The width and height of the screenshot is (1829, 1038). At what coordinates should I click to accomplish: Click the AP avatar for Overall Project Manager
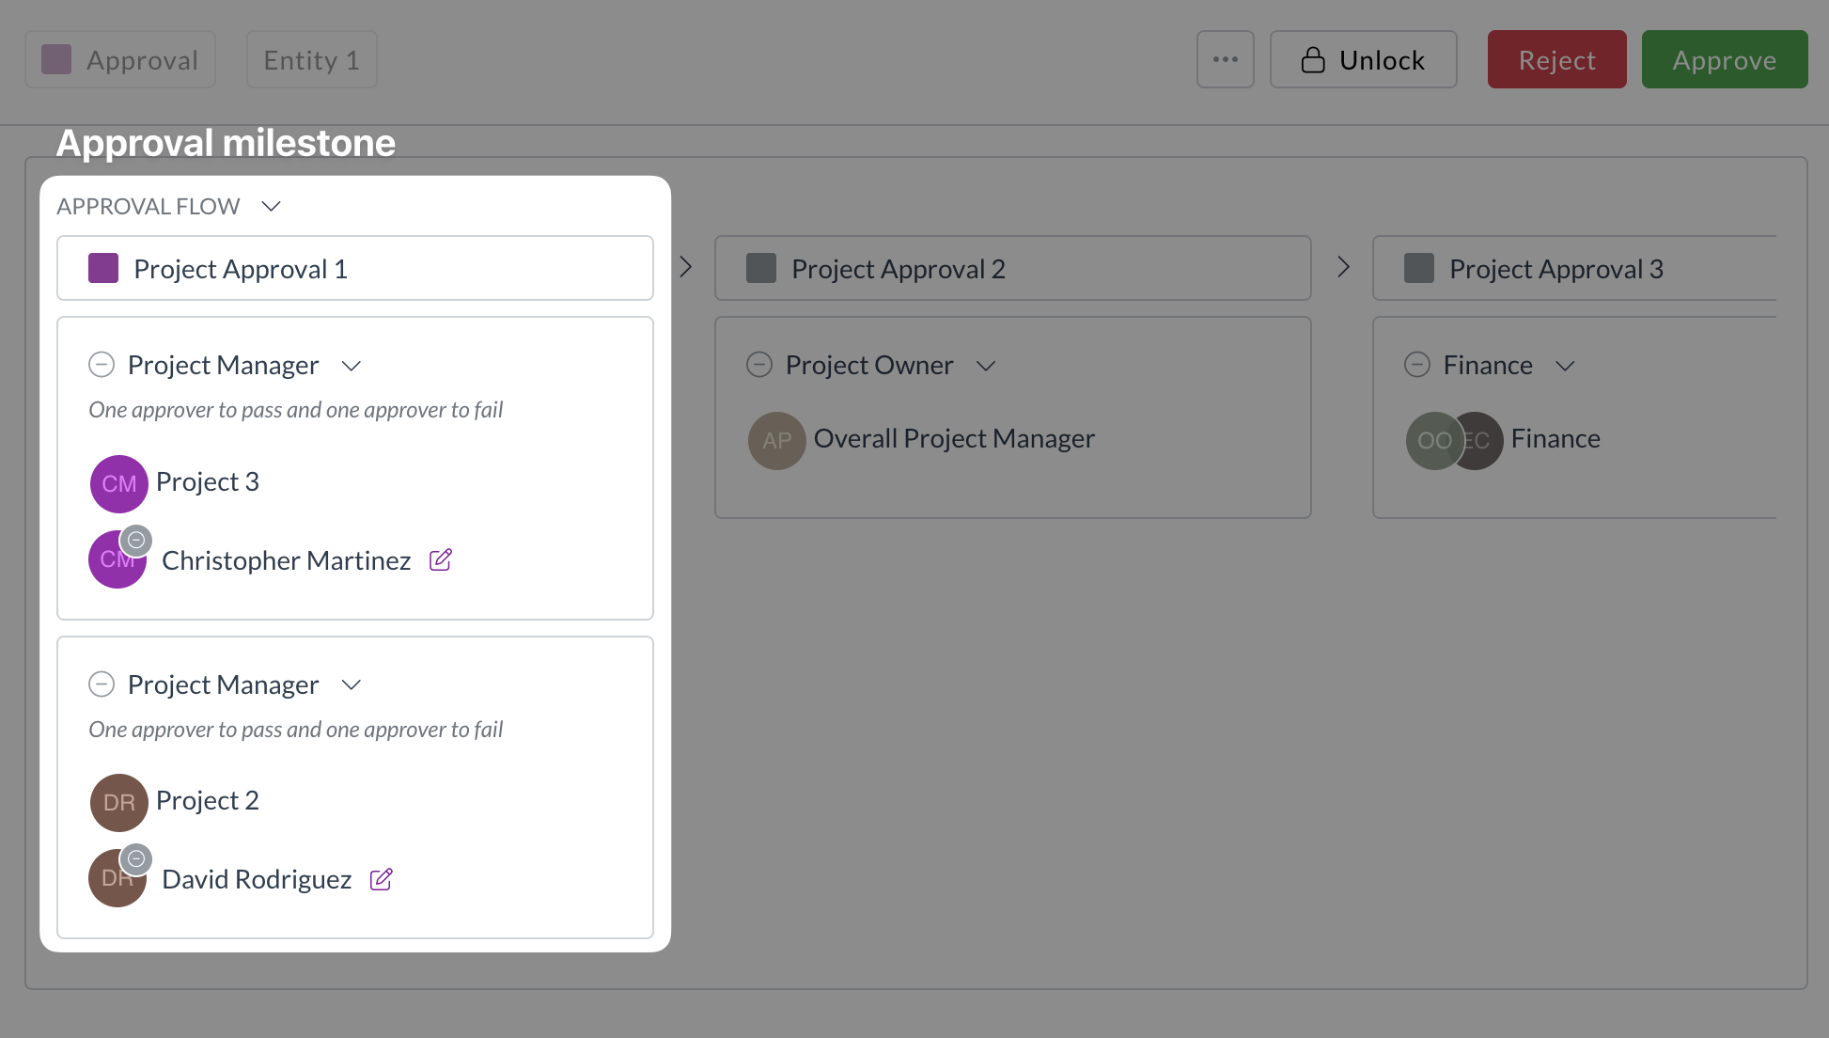777,440
